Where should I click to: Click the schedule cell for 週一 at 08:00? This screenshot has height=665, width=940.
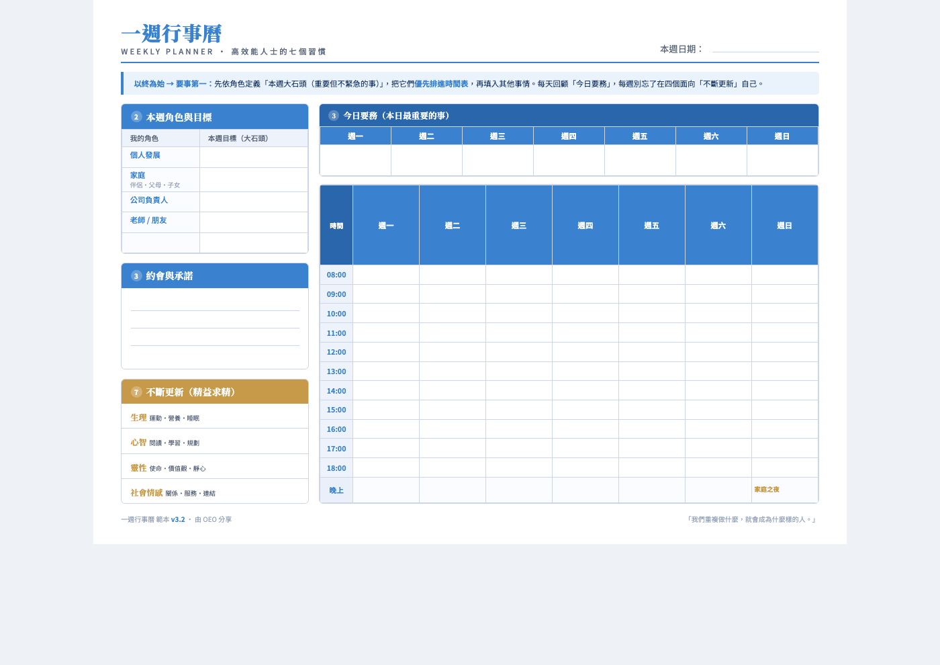(386, 275)
